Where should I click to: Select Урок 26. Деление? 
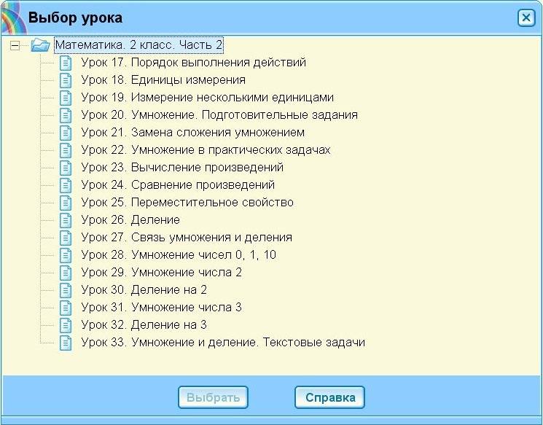130,220
